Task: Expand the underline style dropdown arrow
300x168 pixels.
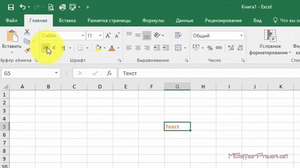Action: point(70,48)
